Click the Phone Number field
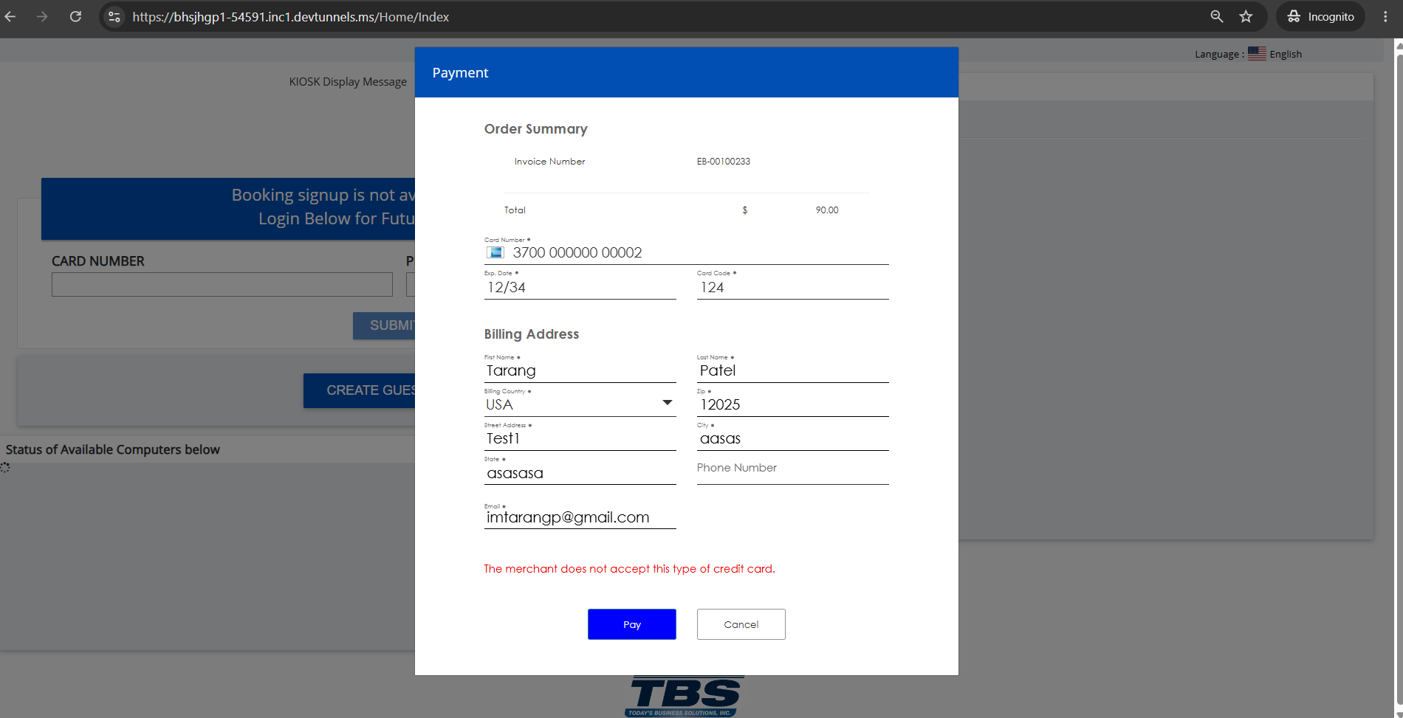The width and height of the screenshot is (1403, 718). [x=793, y=469]
